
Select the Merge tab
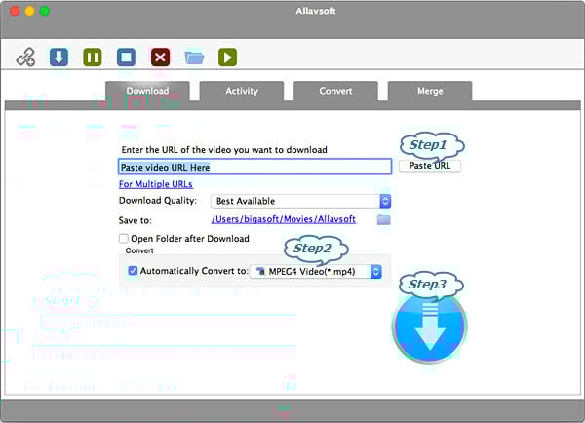[x=429, y=91]
